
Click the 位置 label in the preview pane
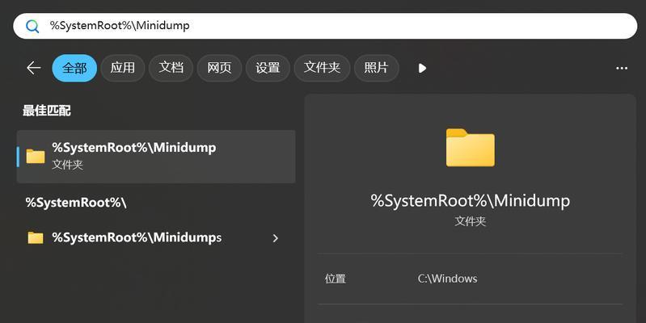point(336,279)
